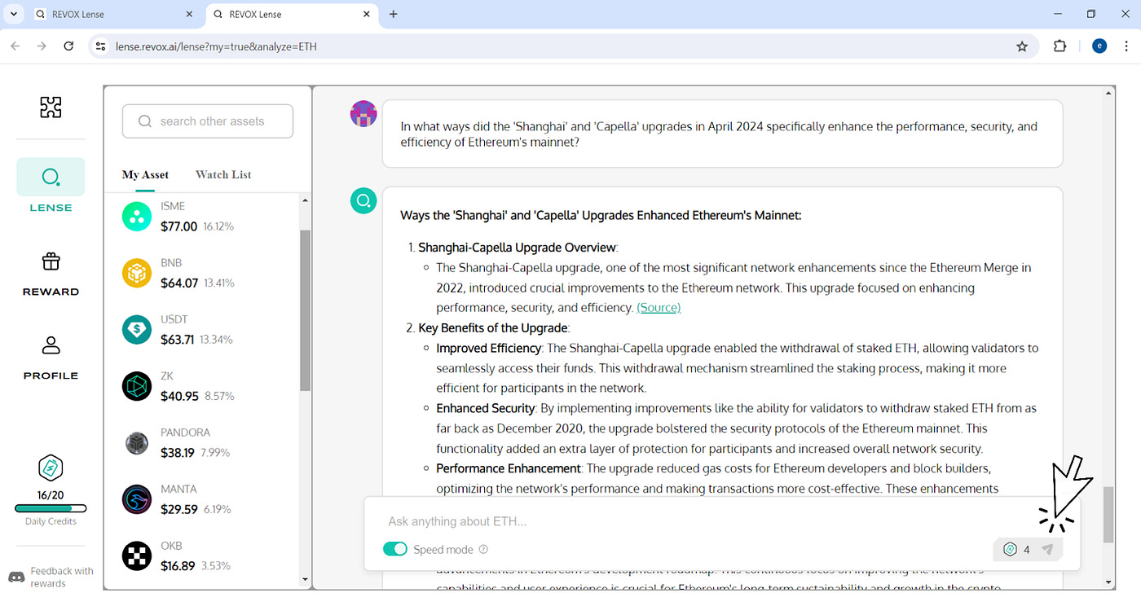Select the ZK token icon
The height and width of the screenshot is (606, 1141).
[x=137, y=386]
